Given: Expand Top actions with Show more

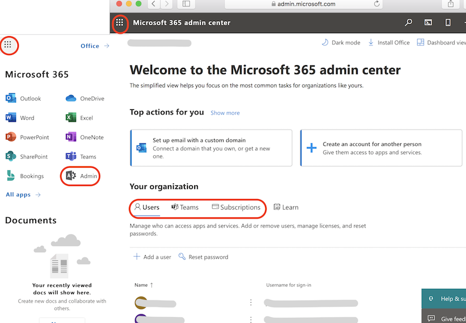Looking at the screenshot, I should click(225, 112).
